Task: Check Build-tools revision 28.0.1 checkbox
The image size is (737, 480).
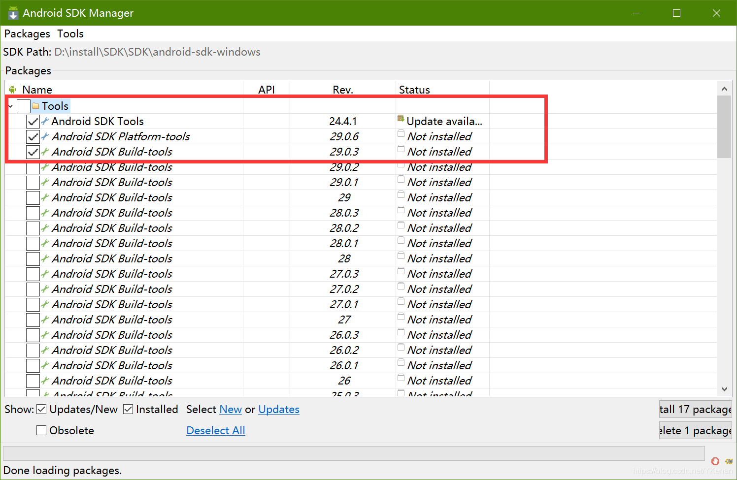Action: click(x=33, y=243)
